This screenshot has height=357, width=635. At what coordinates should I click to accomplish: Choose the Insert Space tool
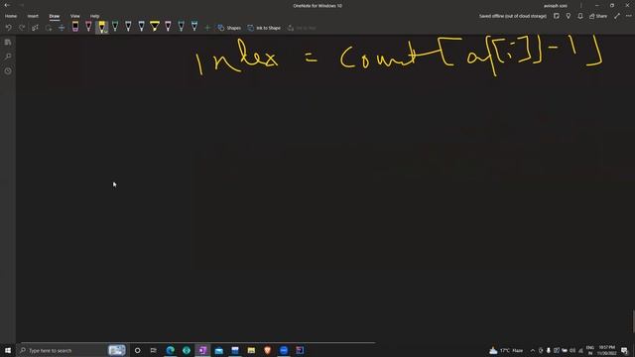coord(62,28)
